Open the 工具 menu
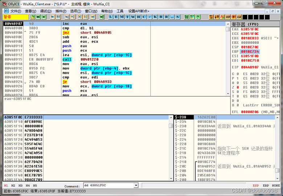283x196 pixels. click(x=120, y=11)
